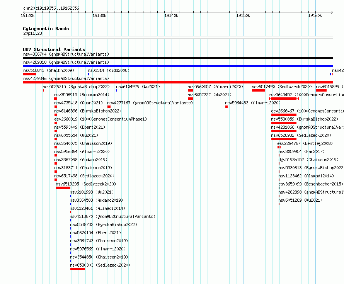Click the red bar under nsv6519295

[63, 188]
